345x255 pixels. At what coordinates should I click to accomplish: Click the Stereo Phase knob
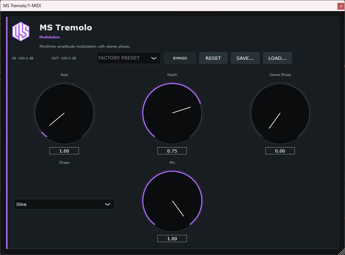[x=280, y=113]
